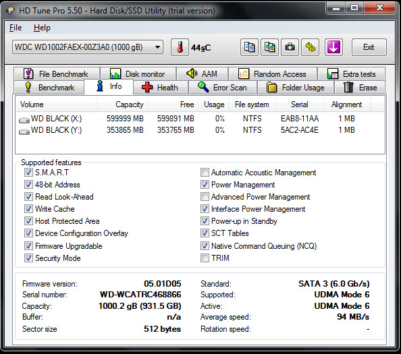Click the File Benchmark document icon
The height and width of the screenshot is (354, 401).
(x=28, y=73)
